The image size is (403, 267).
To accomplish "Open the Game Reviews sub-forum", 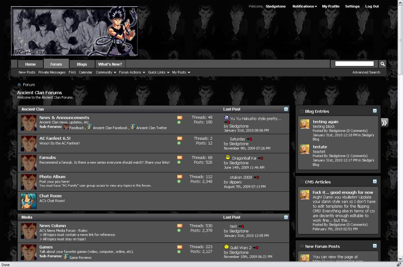I will [x=80, y=258].
